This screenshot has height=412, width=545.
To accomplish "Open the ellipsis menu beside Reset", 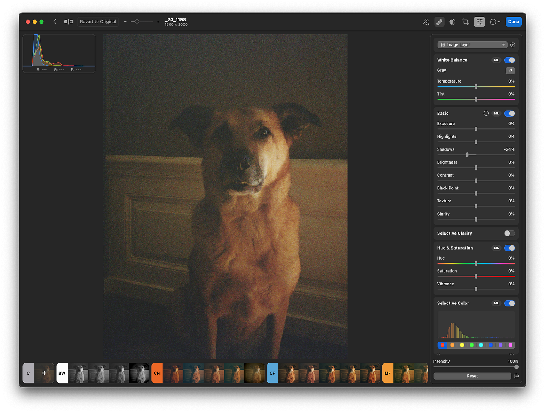I will click(x=517, y=376).
